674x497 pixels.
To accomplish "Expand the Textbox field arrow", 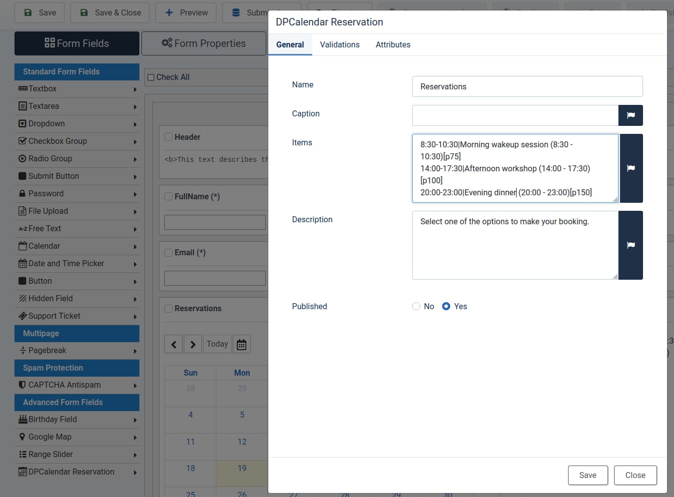I will pos(135,89).
